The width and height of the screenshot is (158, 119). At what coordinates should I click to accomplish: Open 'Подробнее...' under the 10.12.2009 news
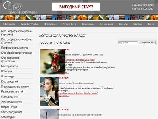coord(63,96)
